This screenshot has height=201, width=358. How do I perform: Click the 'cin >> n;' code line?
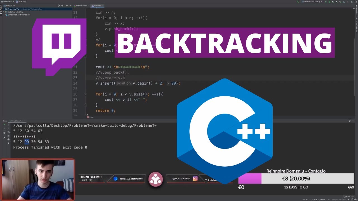pos(105,12)
